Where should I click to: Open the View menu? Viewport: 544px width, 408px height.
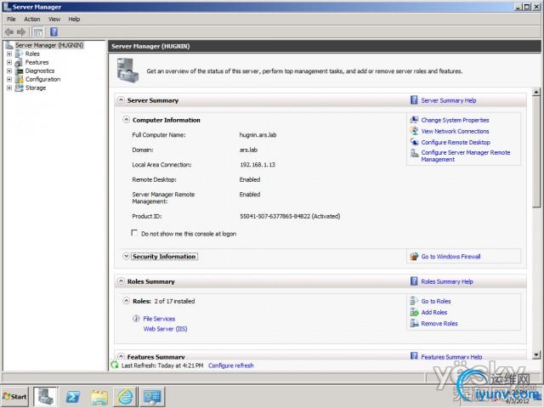tap(54, 19)
